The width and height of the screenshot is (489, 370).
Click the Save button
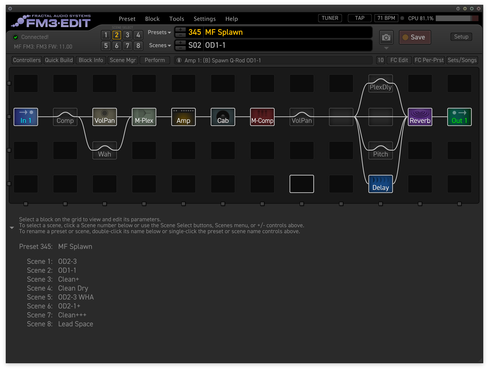(415, 37)
